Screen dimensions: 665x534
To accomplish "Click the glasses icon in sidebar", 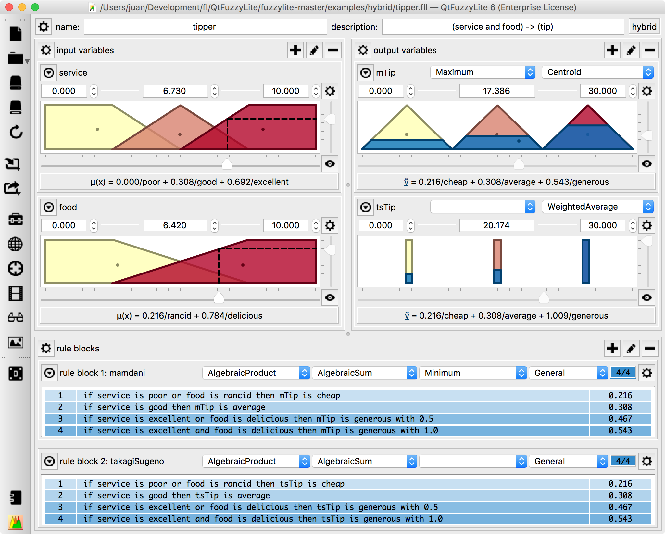I will [x=15, y=317].
